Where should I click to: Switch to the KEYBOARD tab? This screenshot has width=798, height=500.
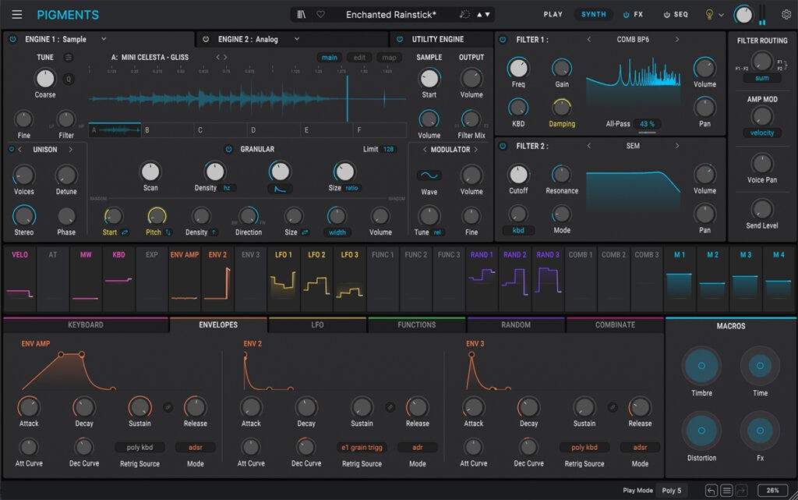(x=86, y=324)
